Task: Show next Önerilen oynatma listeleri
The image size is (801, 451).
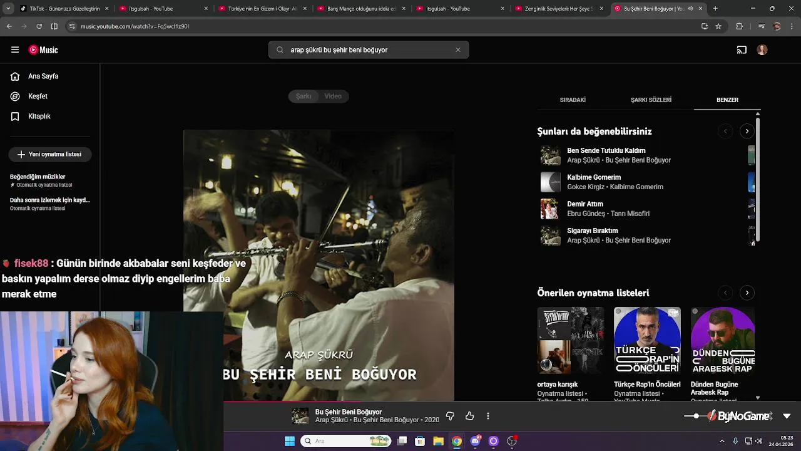Action: pos(747,293)
